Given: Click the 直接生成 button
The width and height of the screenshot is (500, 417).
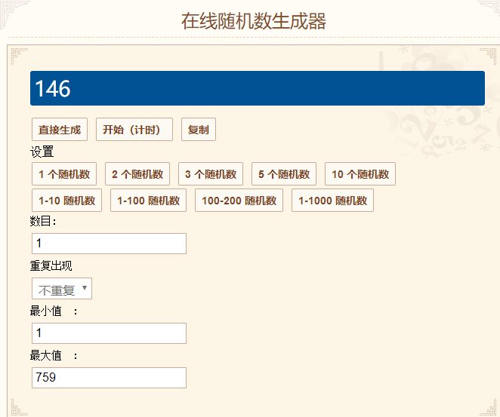Looking at the screenshot, I should click(x=60, y=129).
